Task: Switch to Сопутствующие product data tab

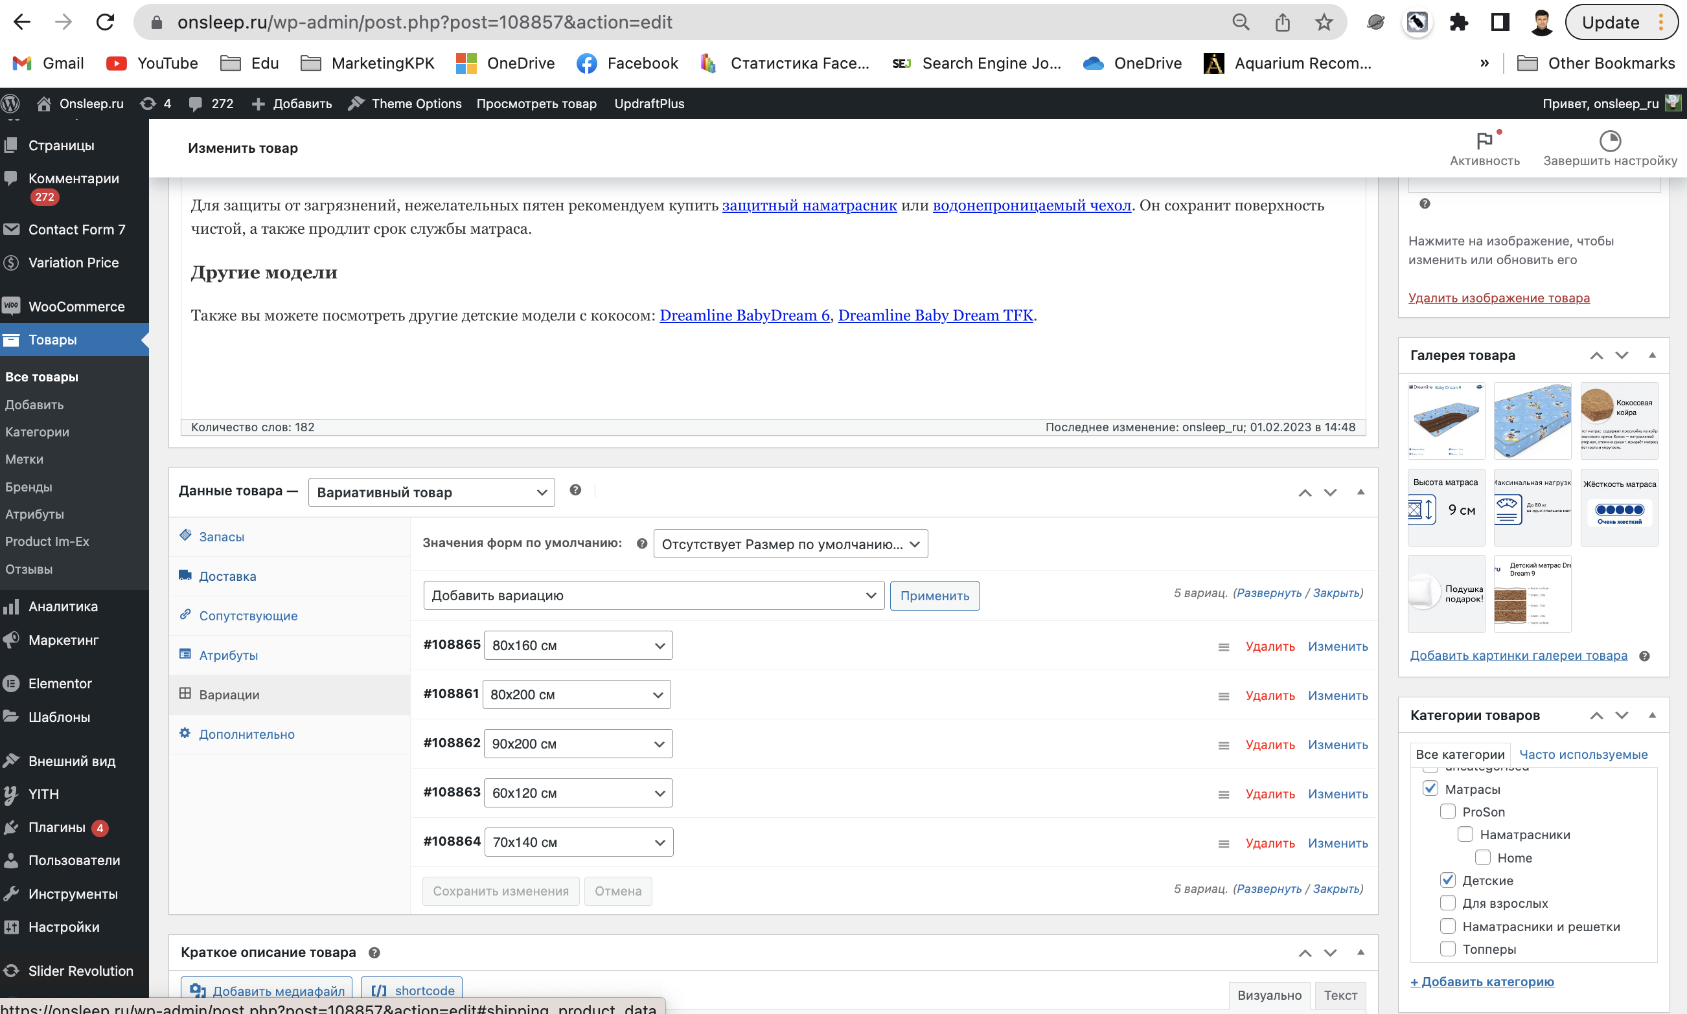Action: coord(290,616)
